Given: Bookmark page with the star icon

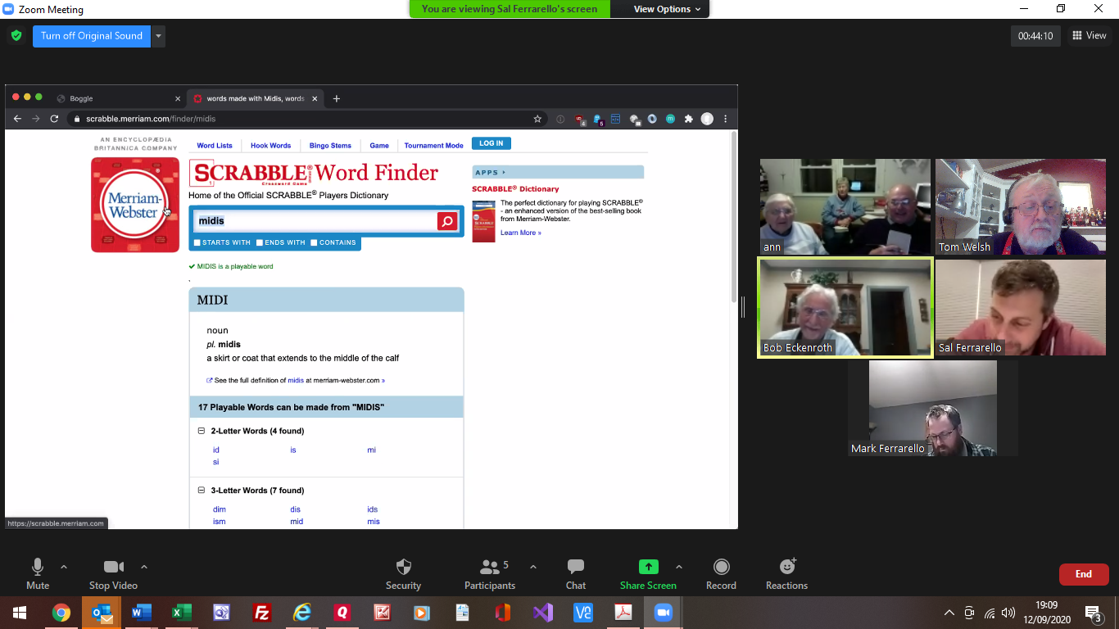Looking at the screenshot, I should pyautogui.click(x=537, y=119).
